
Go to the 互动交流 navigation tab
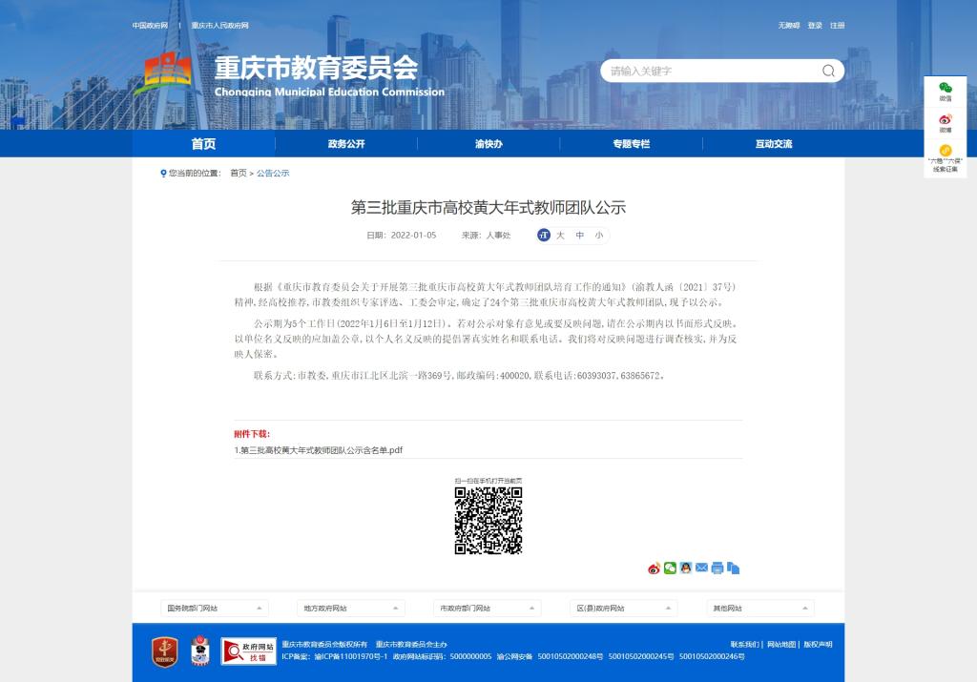pos(774,144)
